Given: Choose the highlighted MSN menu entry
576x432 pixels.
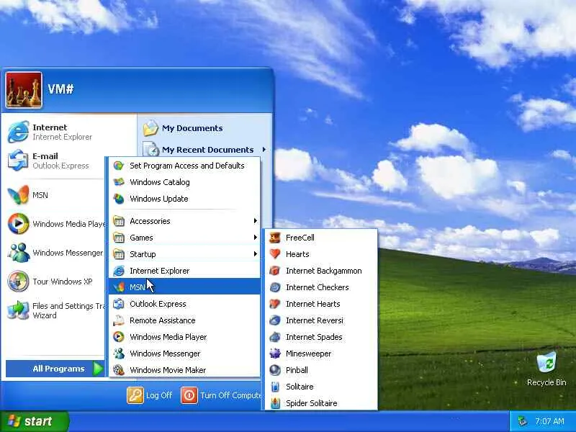Looking at the screenshot, I should point(184,287).
